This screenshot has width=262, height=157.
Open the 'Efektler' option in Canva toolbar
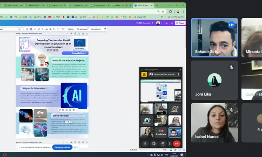71,29
